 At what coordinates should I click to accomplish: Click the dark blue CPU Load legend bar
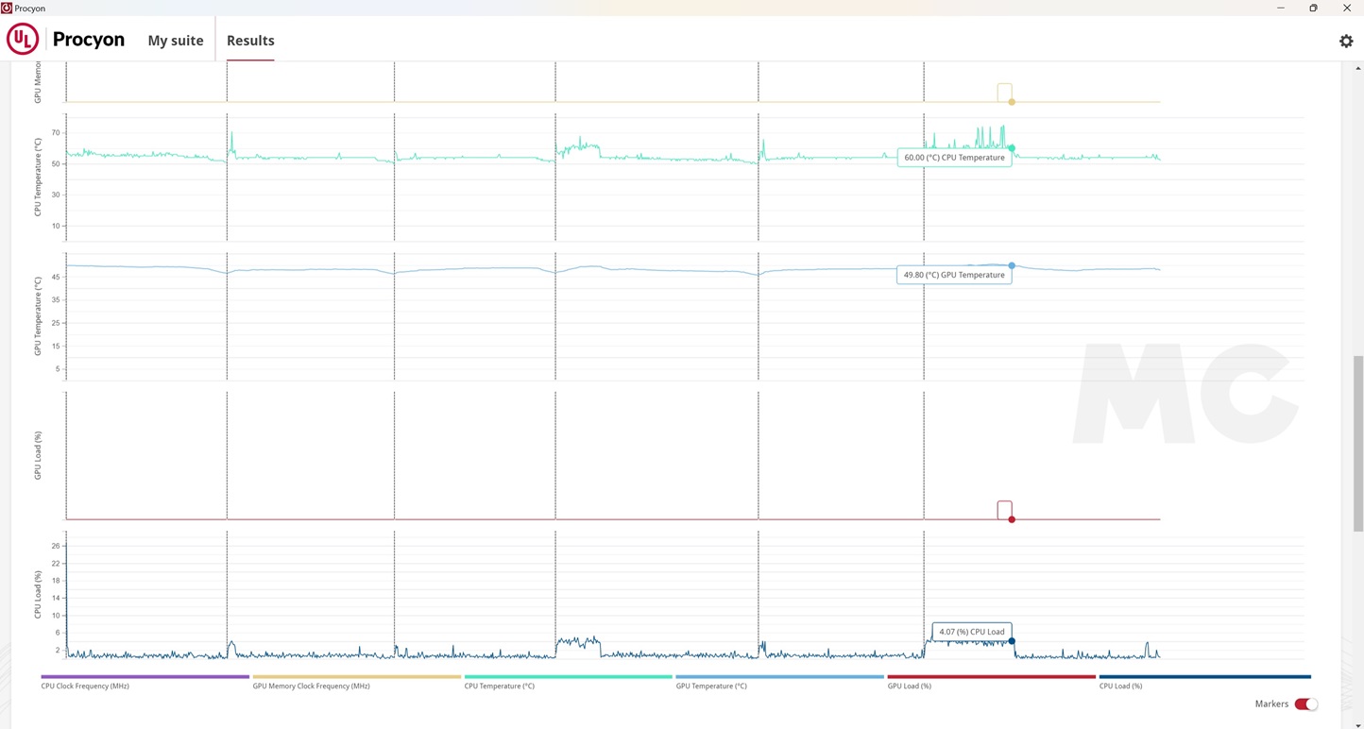1204,676
